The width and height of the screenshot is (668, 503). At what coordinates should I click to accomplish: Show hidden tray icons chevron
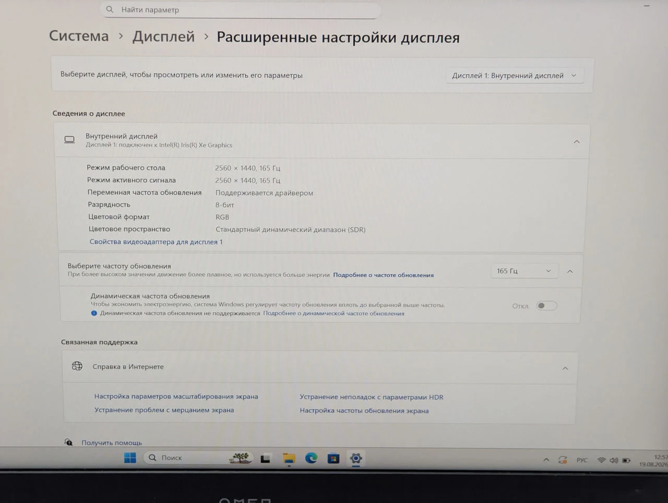click(546, 460)
